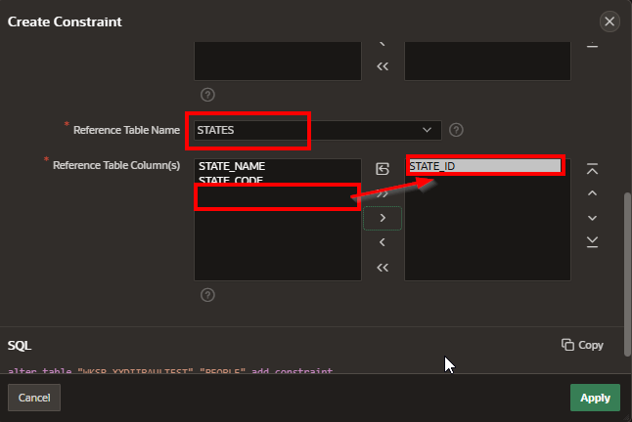Select STATE_ID in the chosen columns
This screenshot has width=632, height=422.
point(484,166)
